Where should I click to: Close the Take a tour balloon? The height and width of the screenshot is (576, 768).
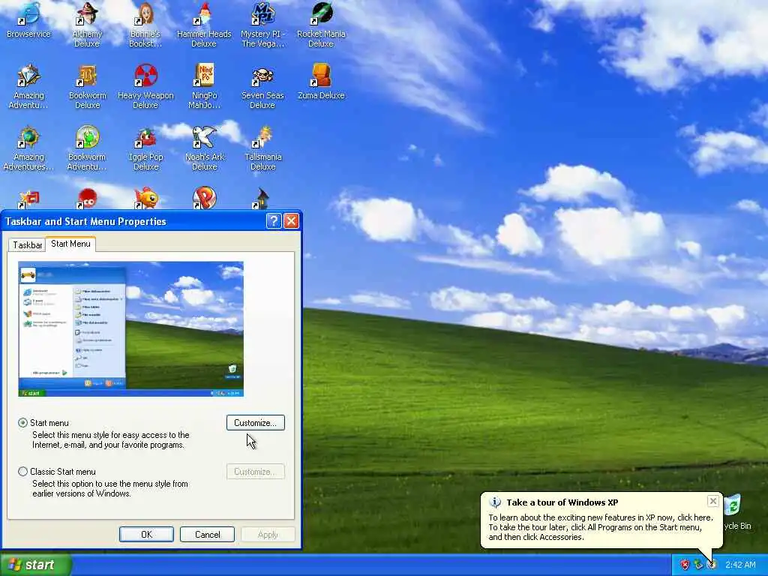(x=713, y=501)
